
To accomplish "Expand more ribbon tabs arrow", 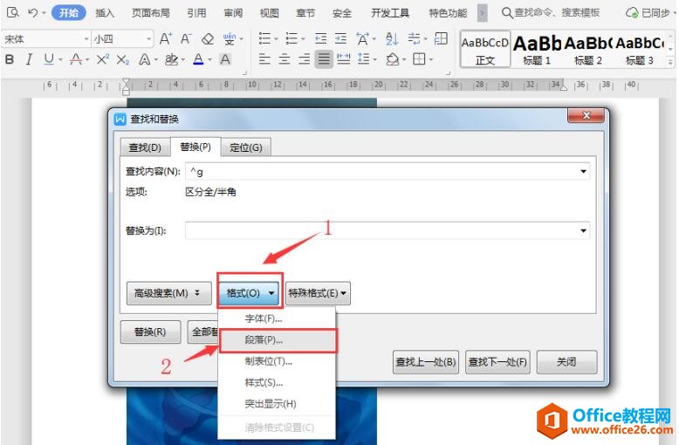I will coord(482,13).
